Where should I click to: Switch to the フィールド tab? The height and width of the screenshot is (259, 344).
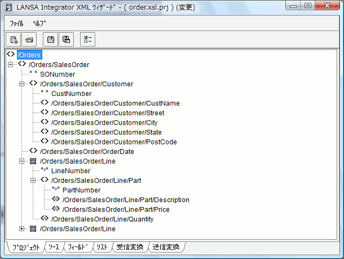click(78, 247)
